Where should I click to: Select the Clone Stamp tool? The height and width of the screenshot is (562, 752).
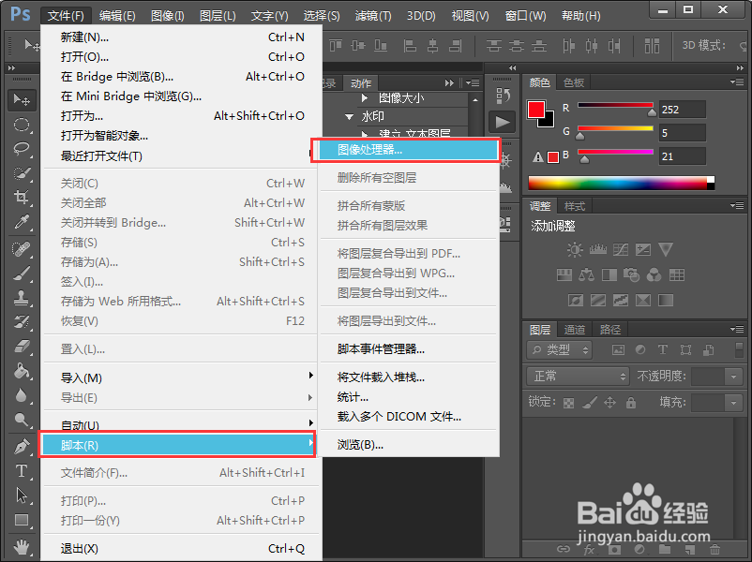tap(22, 296)
